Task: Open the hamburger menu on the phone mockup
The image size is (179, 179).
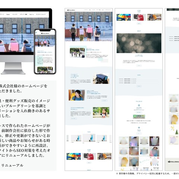Action: point(36,33)
